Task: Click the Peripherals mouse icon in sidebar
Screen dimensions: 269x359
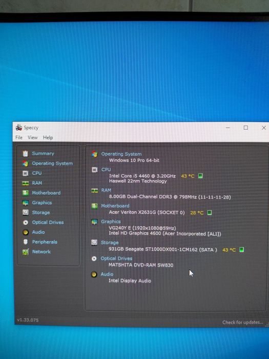Action: point(26,242)
